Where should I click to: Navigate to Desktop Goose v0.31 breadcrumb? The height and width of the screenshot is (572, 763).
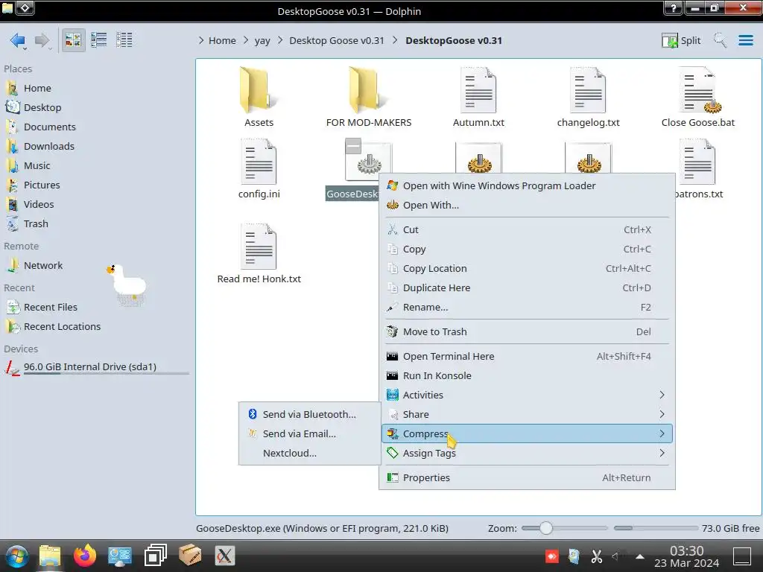[x=337, y=40]
